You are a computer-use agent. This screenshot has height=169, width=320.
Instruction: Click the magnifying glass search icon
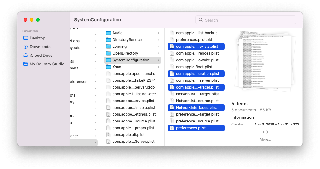201,20
